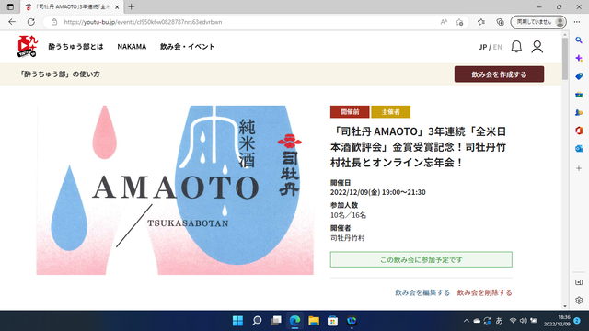Open the Collections icon in toolbar
This screenshot has height=331, width=589.
500,22
